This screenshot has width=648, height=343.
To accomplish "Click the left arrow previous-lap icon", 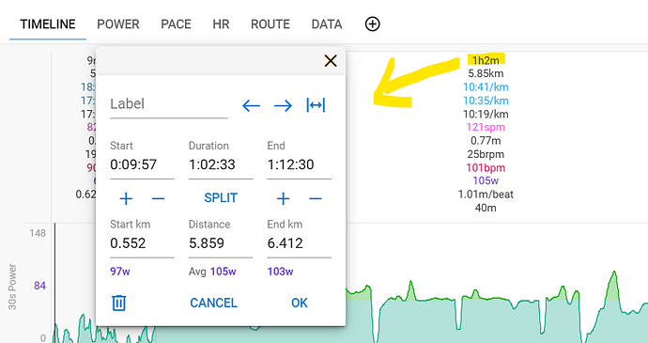I will (252, 106).
